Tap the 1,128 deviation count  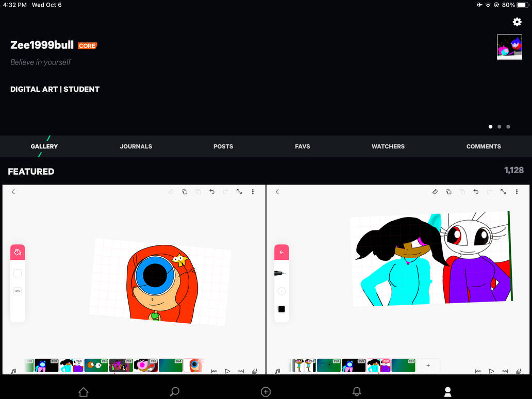[513, 170]
